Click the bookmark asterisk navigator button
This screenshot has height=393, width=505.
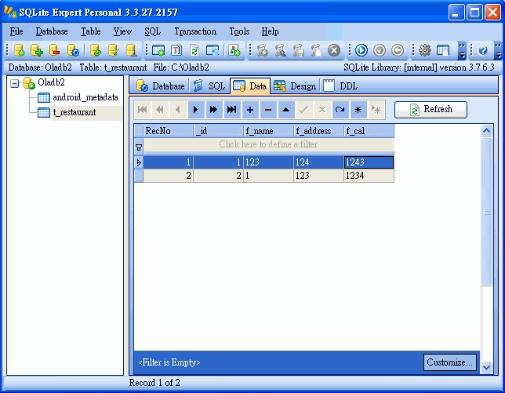tap(358, 110)
